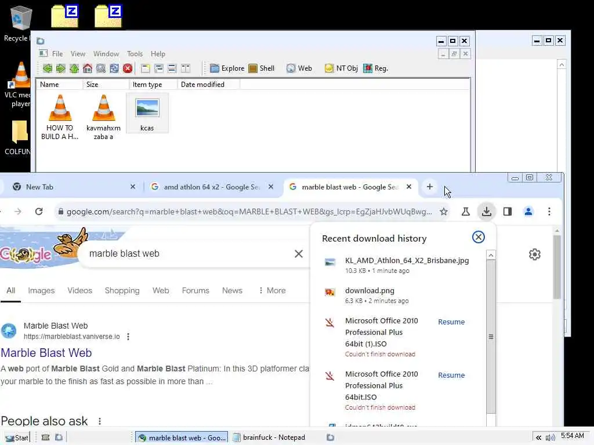Open the Web toolbar button
This screenshot has width=594, height=445.
point(299,68)
